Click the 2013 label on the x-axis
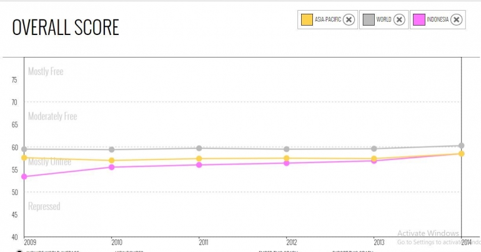Image resolution: width=481 pixels, height=252 pixels. coord(378,241)
